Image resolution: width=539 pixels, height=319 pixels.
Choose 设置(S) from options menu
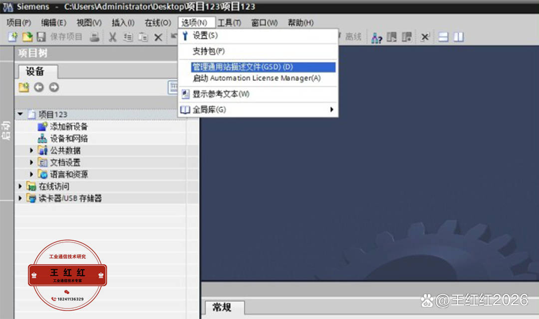(x=258, y=35)
